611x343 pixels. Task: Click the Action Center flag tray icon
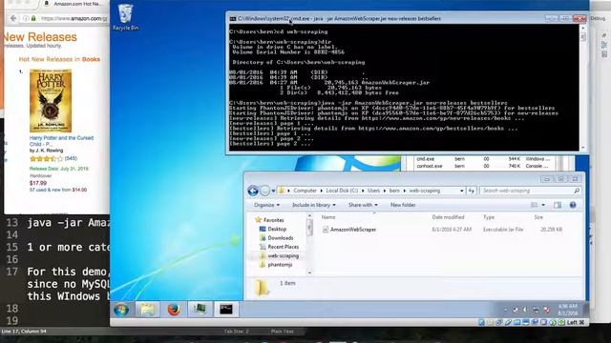pos(516,310)
